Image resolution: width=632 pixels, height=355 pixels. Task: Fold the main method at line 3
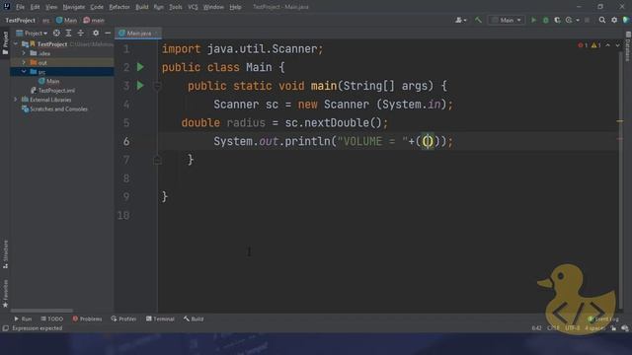click(x=157, y=86)
